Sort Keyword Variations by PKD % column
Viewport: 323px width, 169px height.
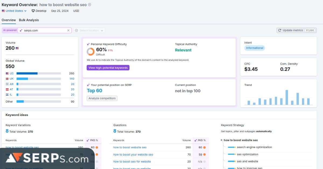click(92, 140)
